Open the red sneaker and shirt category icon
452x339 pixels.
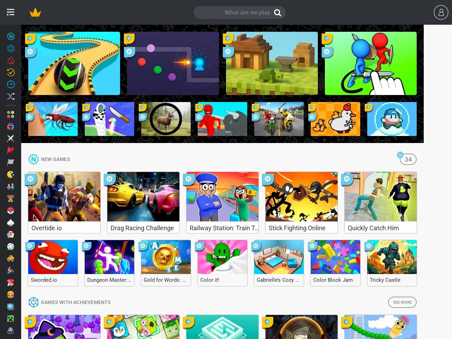click(x=11, y=282)
